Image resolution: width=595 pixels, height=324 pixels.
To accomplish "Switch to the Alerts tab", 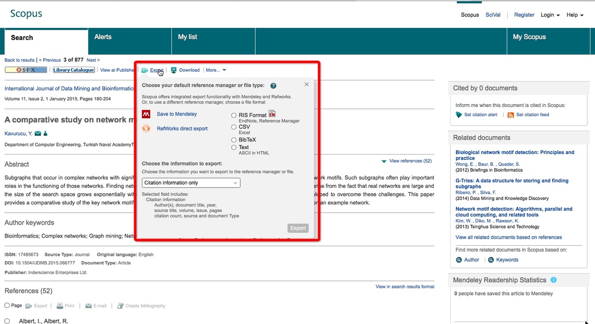I will coord(130,41).
